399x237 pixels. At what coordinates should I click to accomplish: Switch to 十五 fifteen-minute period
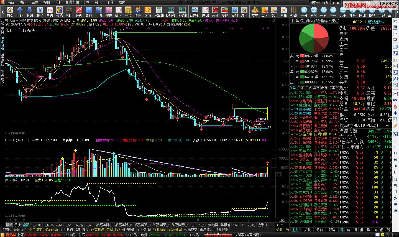tap(324, 12)
